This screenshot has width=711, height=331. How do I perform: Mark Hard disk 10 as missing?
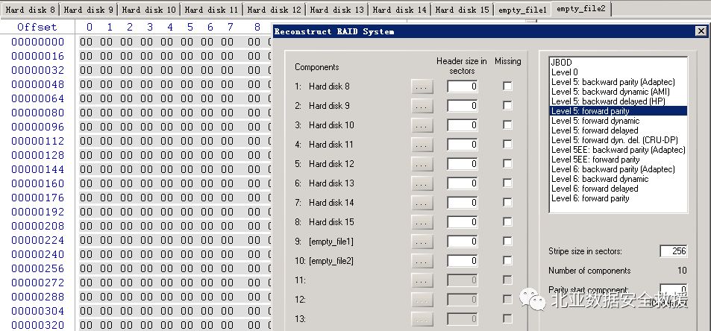[x=507, y=125]
